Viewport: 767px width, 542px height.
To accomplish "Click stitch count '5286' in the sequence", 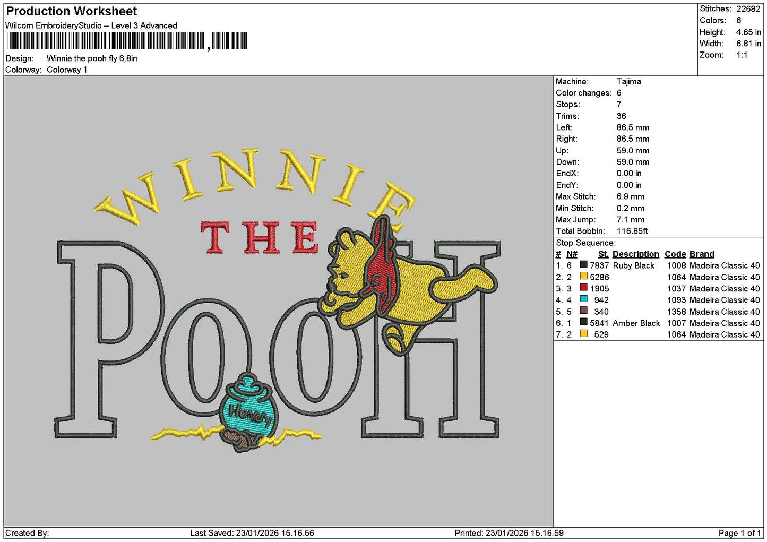I will pyautogui.click(x=599, y=277).
